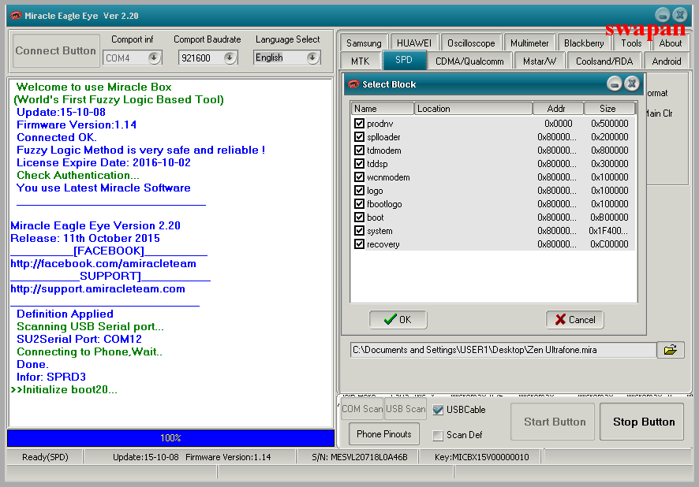Click the Key:MICBX15V00000010 status entry

[481, 457]
